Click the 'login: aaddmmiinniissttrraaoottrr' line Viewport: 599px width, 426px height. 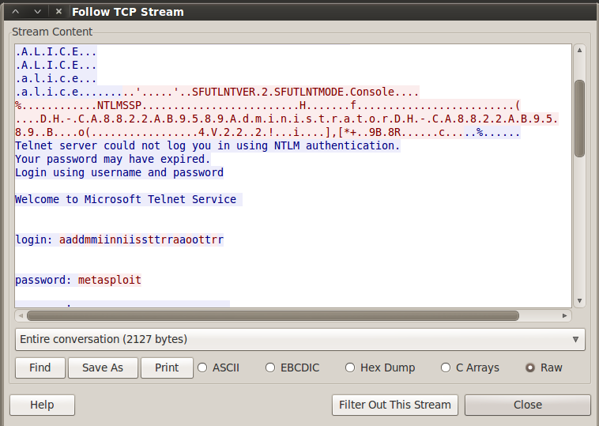119,240
